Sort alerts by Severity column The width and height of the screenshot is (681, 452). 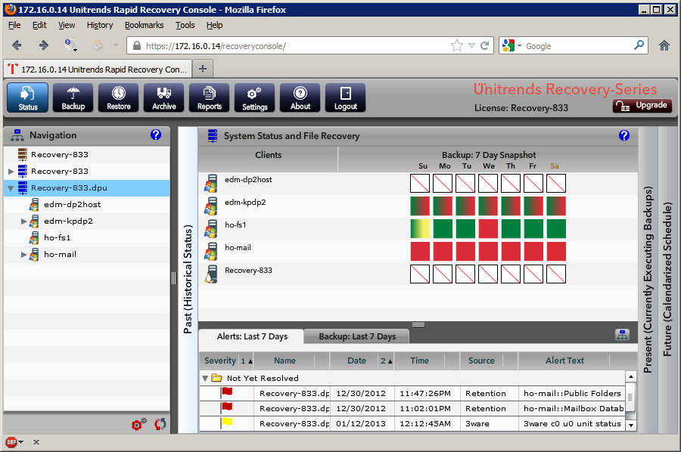[220, 361]
